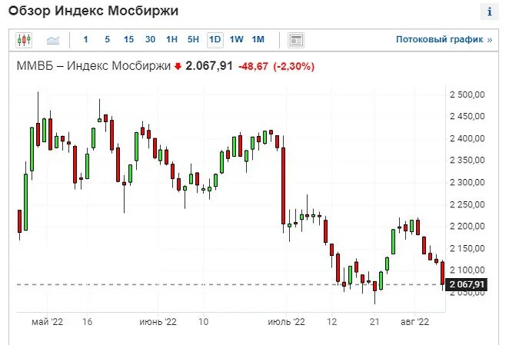Select the 5 minute timeframe

pyautogui.click(x=107, y=40)
